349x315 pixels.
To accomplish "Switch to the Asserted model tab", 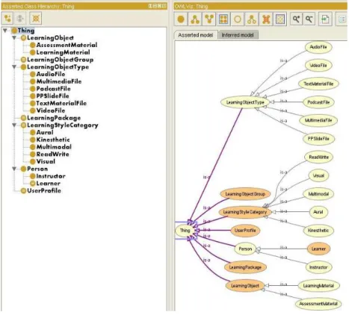I will coord(196,35).
